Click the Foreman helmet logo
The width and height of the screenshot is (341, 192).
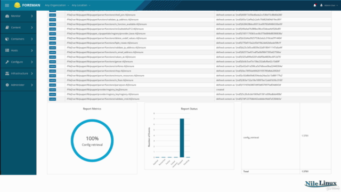pyautogui.click(x=17, y=5)
